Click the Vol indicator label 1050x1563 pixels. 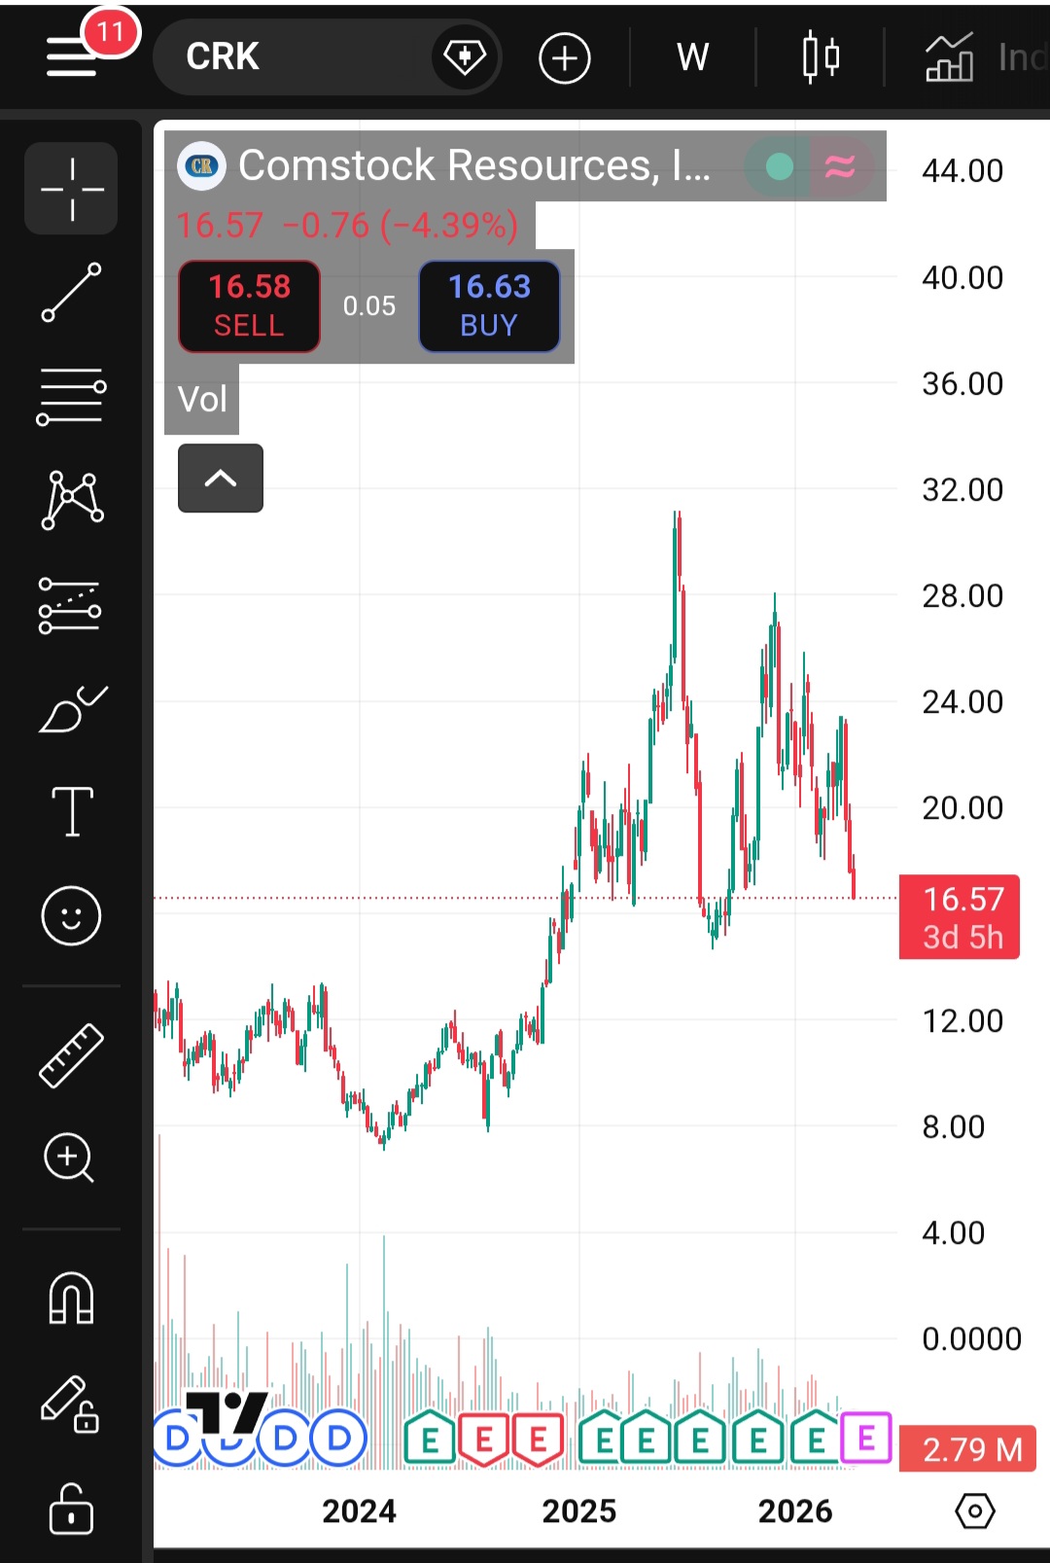pos(202,399)
